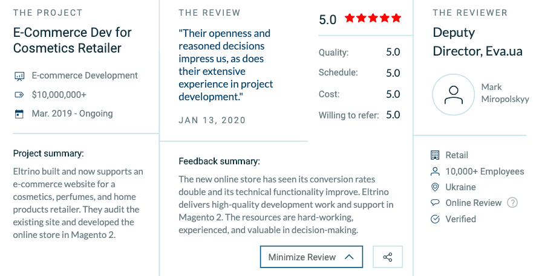Click the Online Review speech bubble icon
The image size is (539, 276).
point(434,203)
